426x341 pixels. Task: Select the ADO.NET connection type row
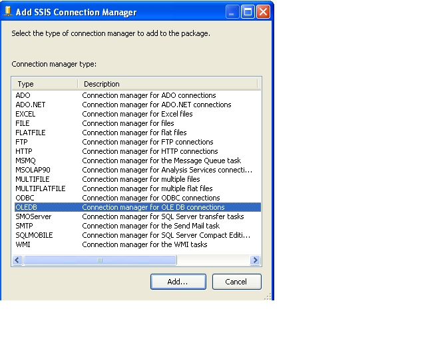point(138,105)
